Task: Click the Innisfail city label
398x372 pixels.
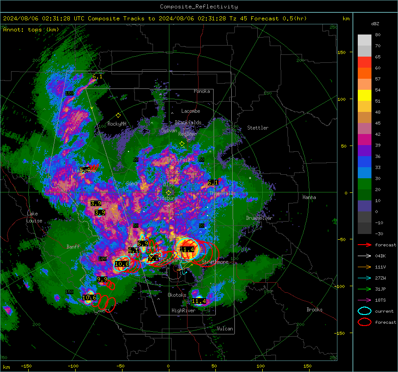Action: (x=179, y=160)
